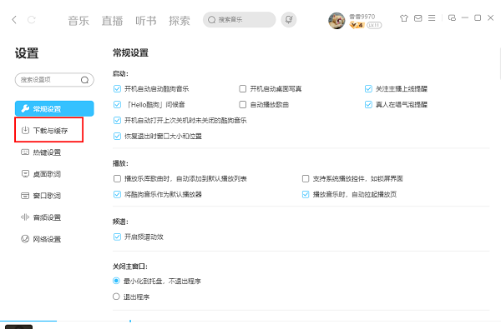Enable 自动播放歌曲 checkbox
Screen dimensions: 501x329
point(243,105)
